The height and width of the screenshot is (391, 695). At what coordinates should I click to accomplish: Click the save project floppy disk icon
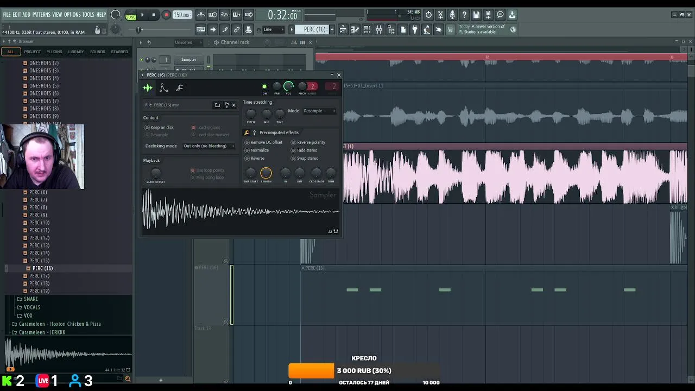[x=476, y=15]
